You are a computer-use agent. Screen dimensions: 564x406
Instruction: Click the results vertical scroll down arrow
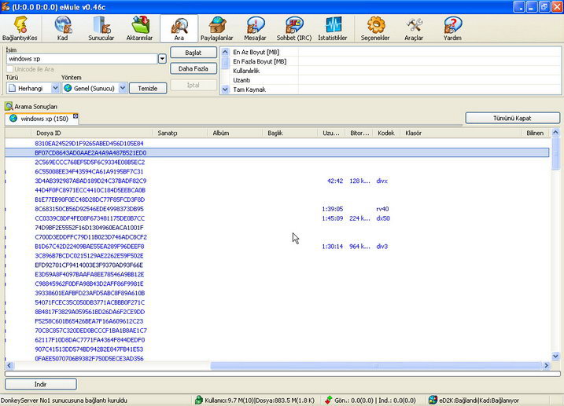click(x=555, y=357)
